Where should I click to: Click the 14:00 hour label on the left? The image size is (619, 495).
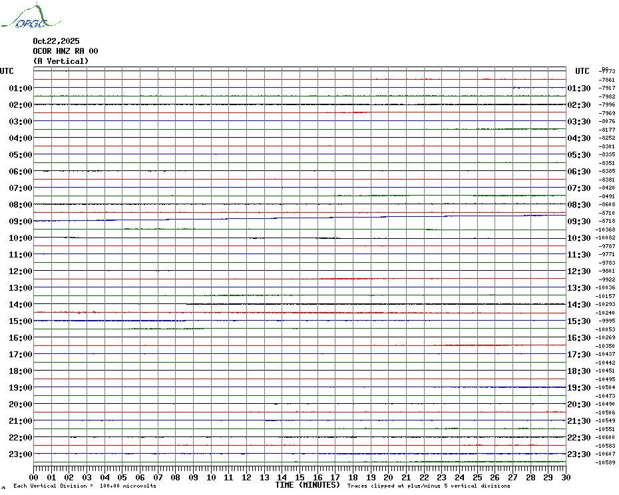pyautogui.click(x=21, y=305)
